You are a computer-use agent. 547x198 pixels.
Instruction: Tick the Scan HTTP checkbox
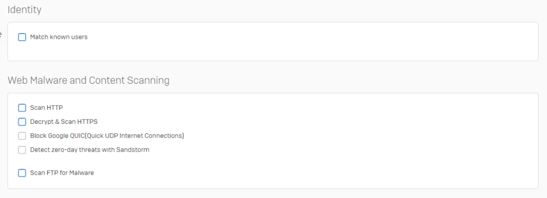point(22,108)
